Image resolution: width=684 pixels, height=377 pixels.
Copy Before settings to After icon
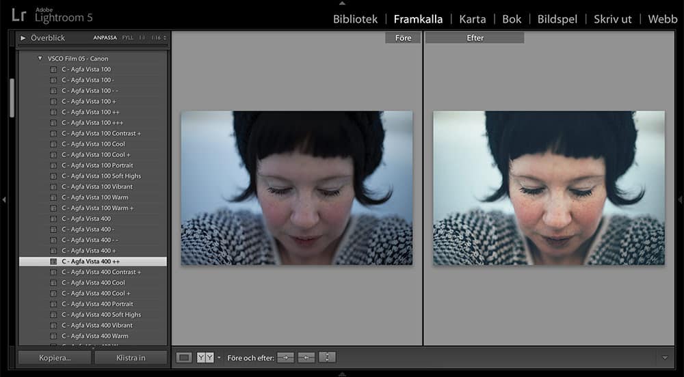(285, 357)
